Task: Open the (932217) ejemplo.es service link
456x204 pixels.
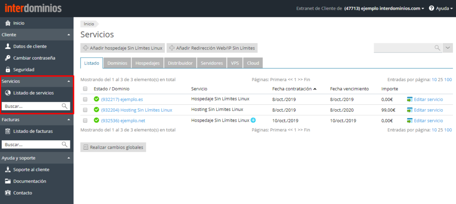Action: pyautogui.click(x=122, y=99)
